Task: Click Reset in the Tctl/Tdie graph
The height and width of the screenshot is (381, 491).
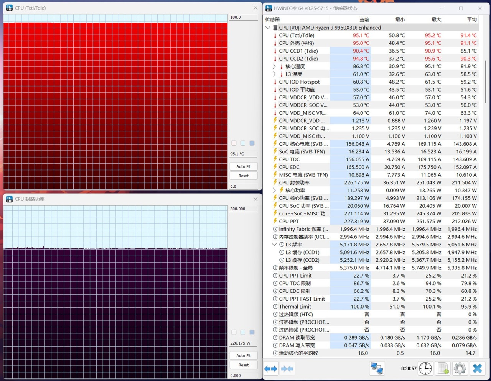Action: 244,176
